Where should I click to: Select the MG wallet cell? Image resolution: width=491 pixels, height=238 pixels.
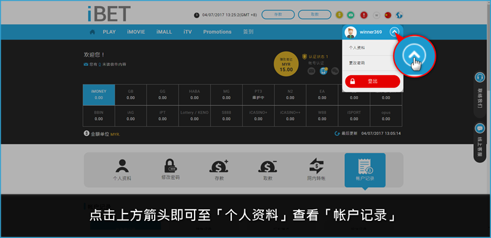(x=226, y=95)
